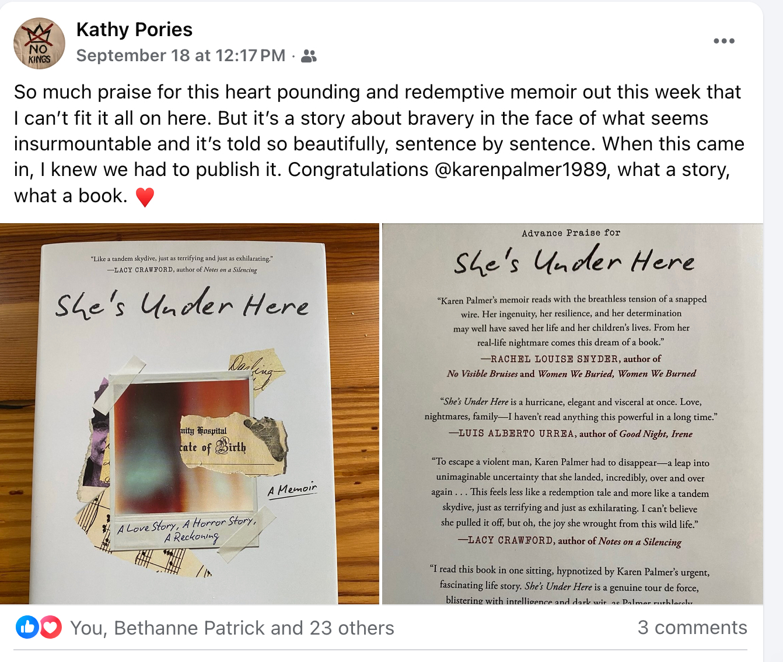The height and width of the screenshot is (662, 783).
Task: Click the blue Like reaction icon
Action: point(27,628)
